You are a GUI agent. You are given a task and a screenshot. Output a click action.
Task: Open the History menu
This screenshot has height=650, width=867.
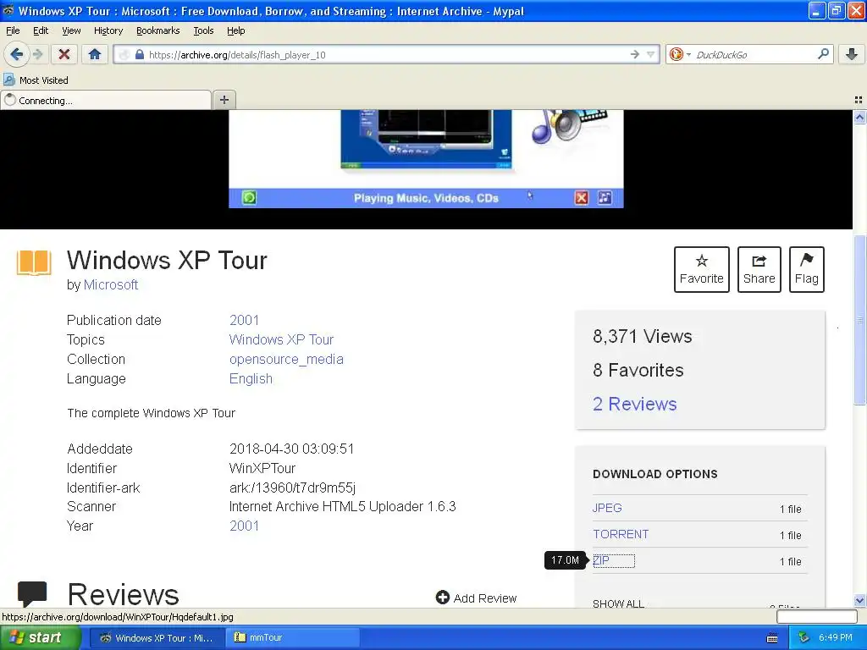[108, 30]
